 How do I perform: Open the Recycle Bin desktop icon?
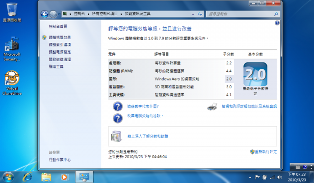pos(12,12)
